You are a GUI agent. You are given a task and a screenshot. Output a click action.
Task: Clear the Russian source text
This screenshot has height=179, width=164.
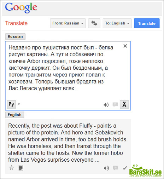click(x=125, y=46)
